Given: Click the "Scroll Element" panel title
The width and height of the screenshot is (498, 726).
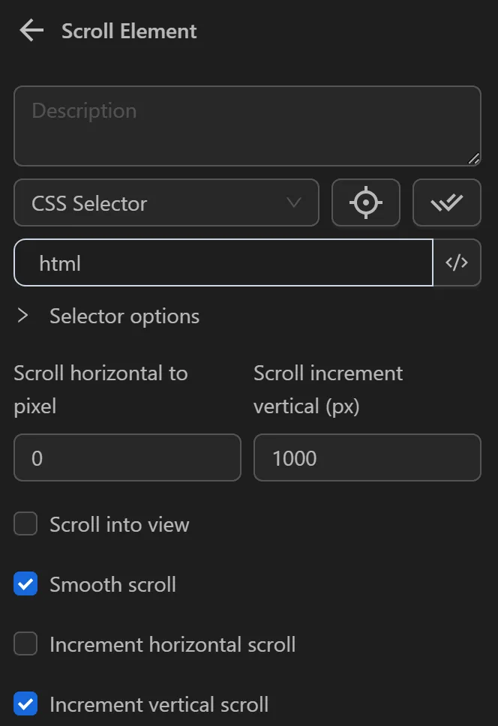Looking at the screenshot, I should [x=129, y=31].
